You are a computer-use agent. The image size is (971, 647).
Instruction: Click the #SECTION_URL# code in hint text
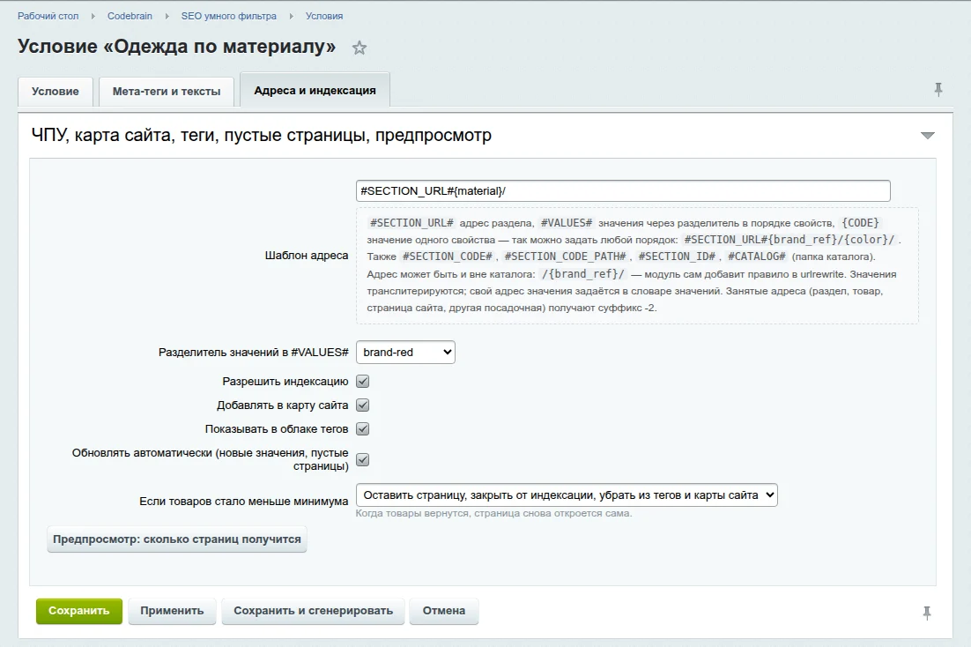[411, 222]
